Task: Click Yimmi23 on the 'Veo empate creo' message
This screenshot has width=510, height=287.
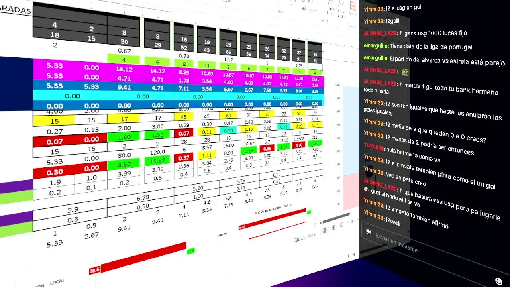Action: click(x=374, y=171)
